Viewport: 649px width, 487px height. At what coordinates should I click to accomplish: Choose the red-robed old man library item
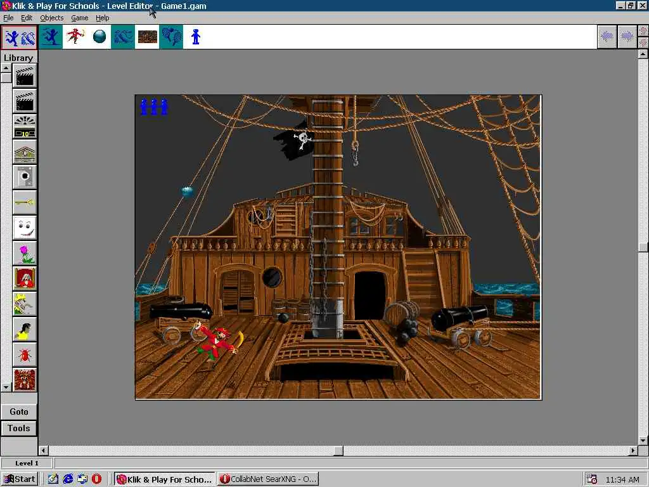pyautogui.click(x=25, y=279)
